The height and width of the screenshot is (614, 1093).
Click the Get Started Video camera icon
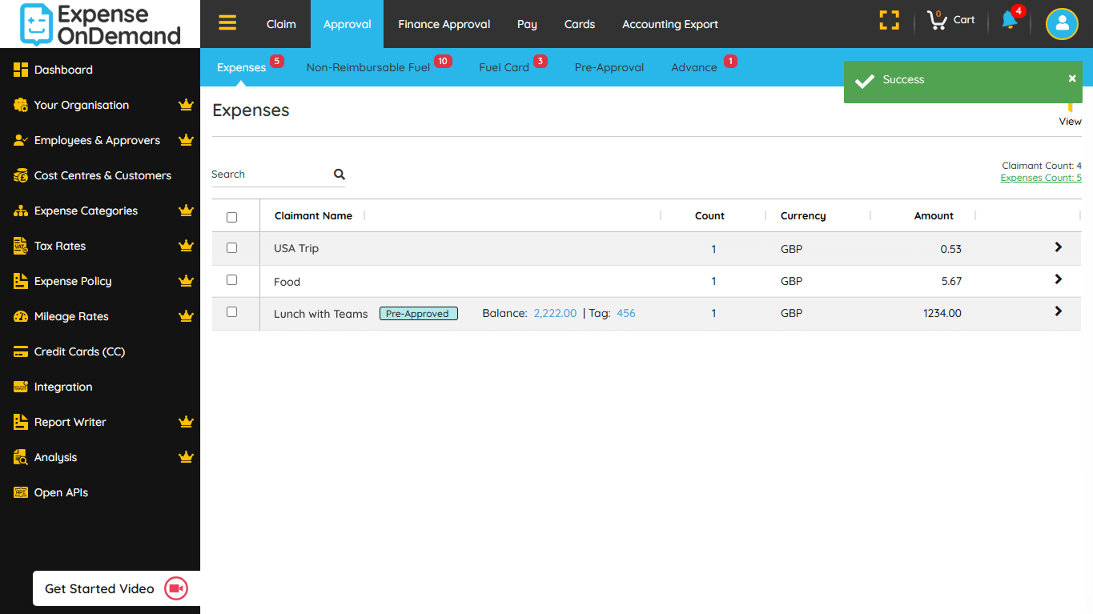click(x=176, y=588)
